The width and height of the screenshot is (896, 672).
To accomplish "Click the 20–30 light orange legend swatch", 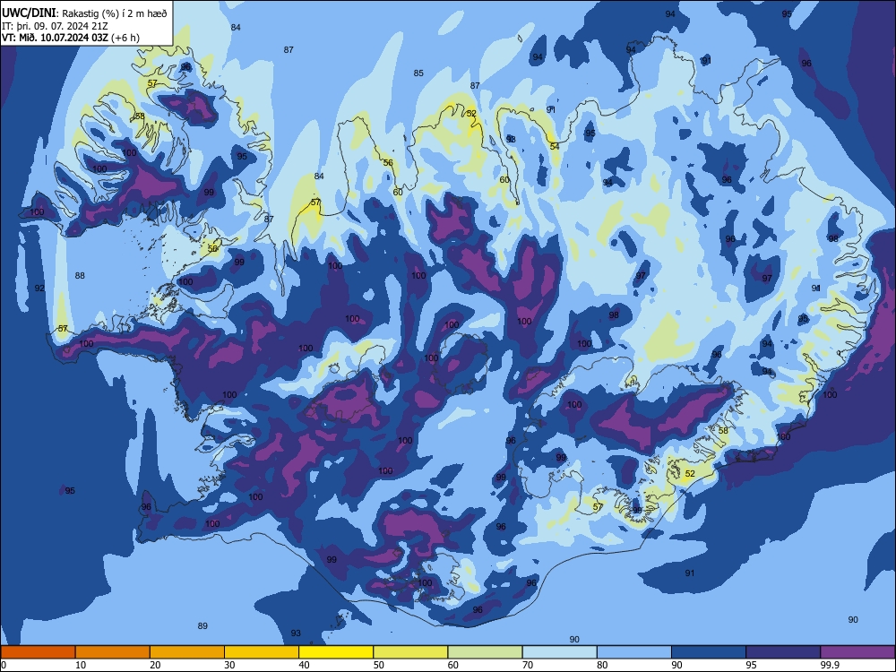I will [x=187, y=652].
